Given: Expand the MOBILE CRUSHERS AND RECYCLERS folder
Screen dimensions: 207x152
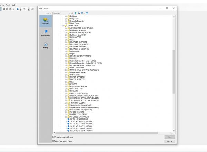Looking at the screenshot, I should [x=66, y=70].
